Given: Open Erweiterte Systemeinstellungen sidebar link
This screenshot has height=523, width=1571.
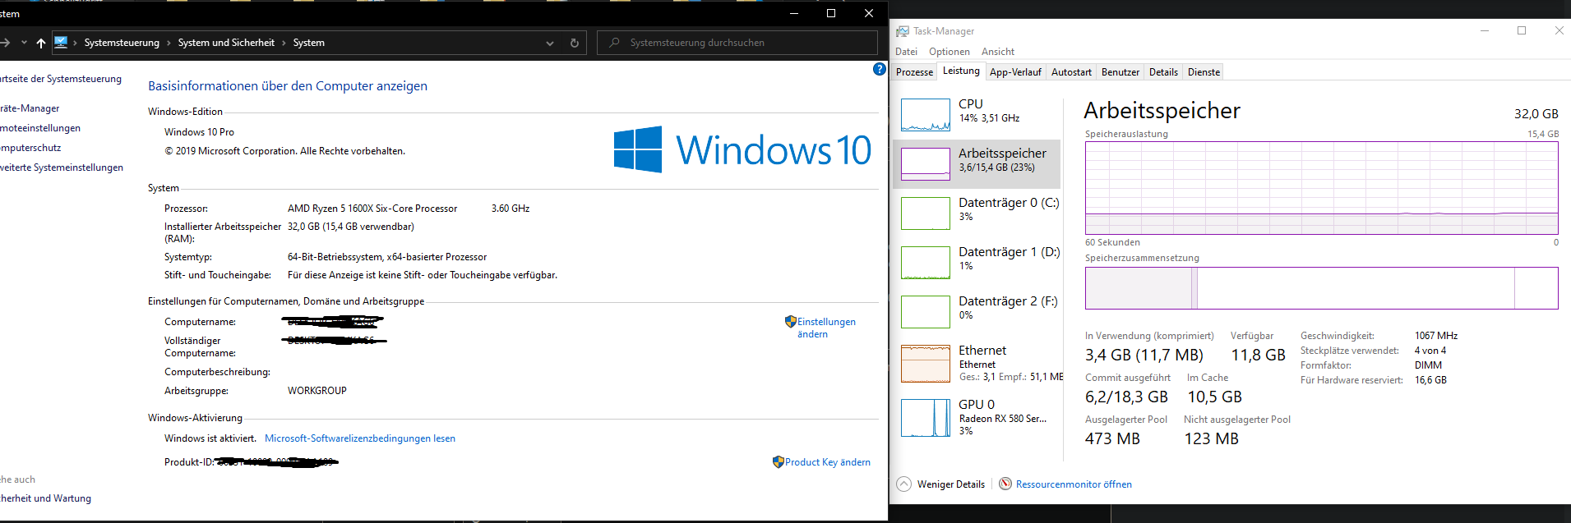Looking at the screenshot, I should [x=62, y=167].
